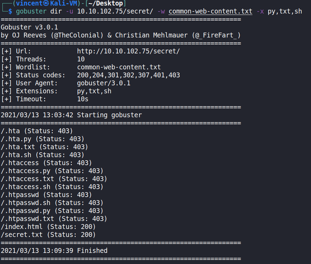Click the Kali symbol in the prompt

46,3
